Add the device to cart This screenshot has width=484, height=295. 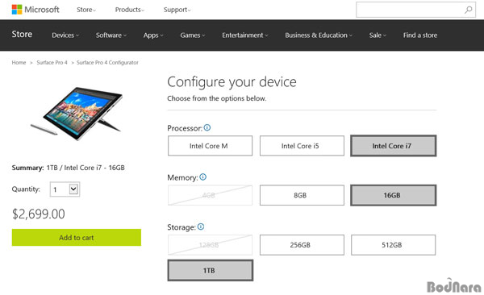(x=77, y=237)
